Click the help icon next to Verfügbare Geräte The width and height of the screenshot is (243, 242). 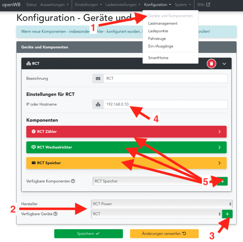pyautogui.click(x=55, y=214)
